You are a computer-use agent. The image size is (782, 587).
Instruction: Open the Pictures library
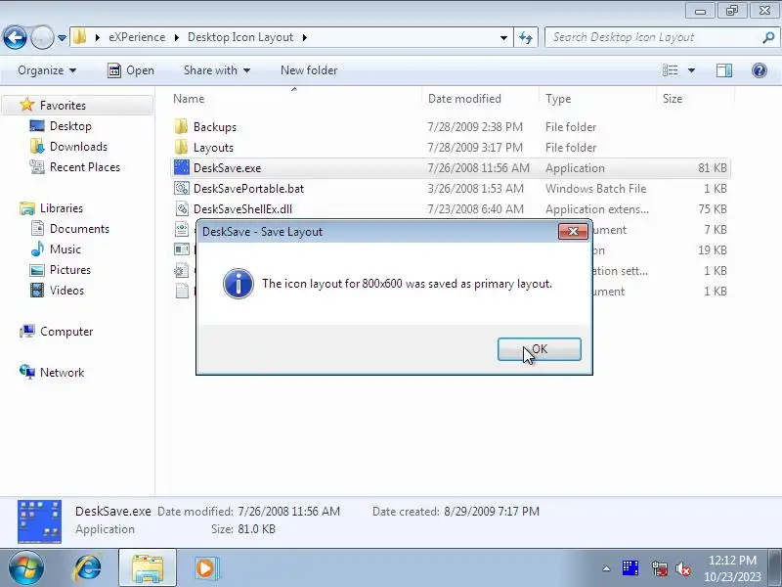click(x=69, y=270)
